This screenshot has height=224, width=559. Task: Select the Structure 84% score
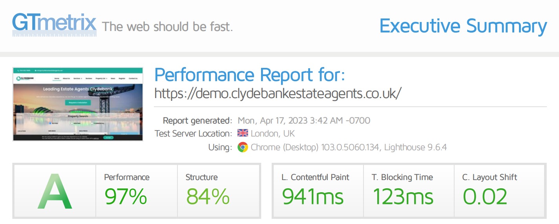pyautogui.click(x=208, y=196)
